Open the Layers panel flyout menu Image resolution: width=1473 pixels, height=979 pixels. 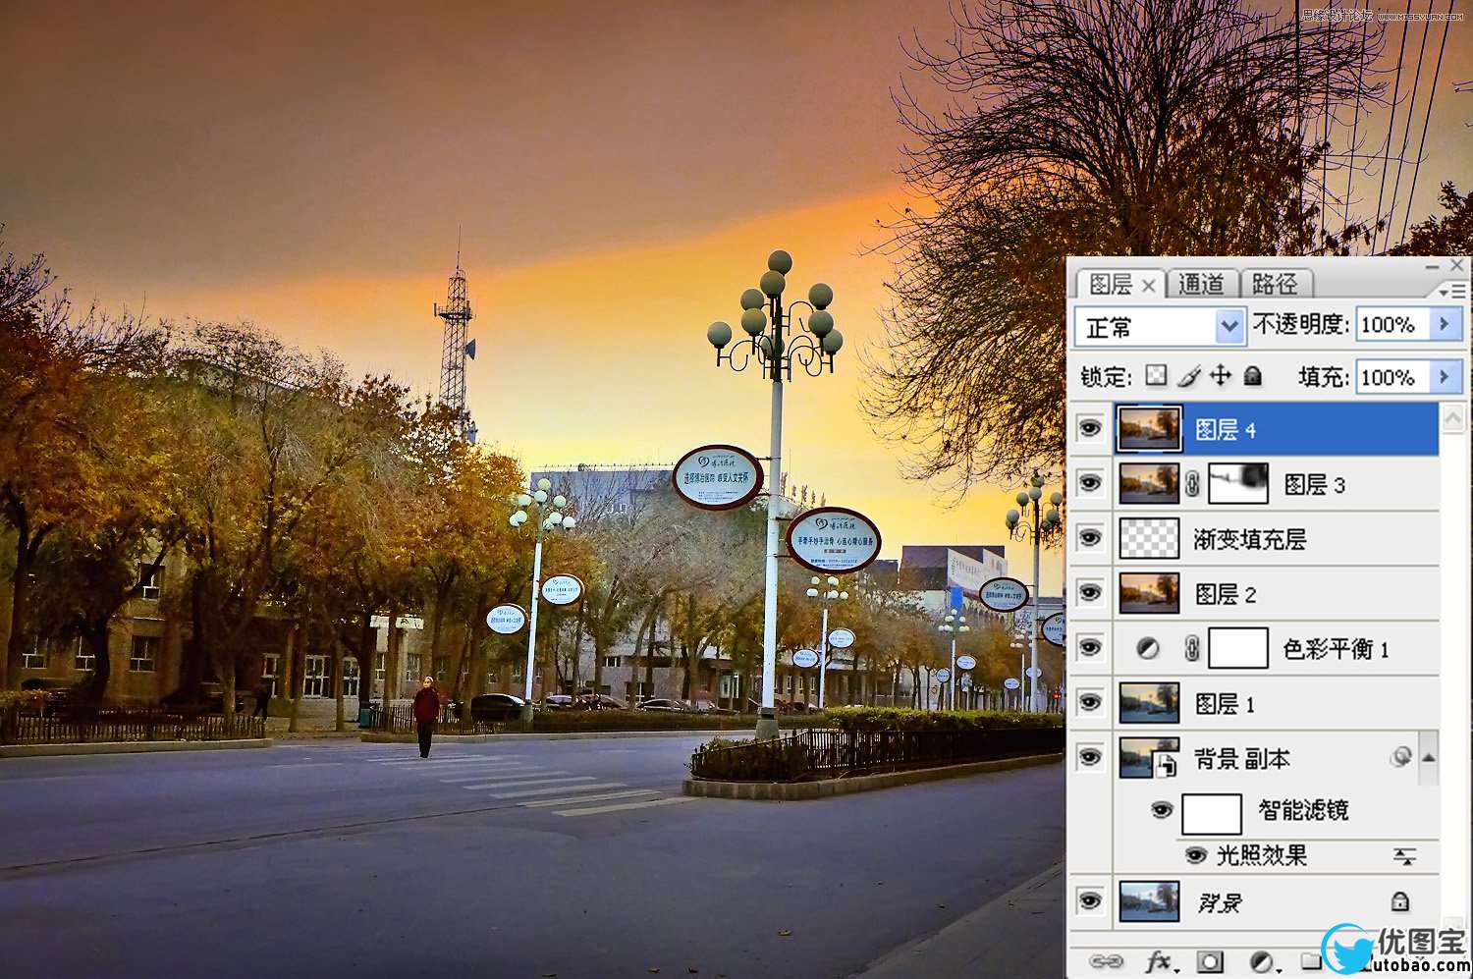pos(1451,291)
